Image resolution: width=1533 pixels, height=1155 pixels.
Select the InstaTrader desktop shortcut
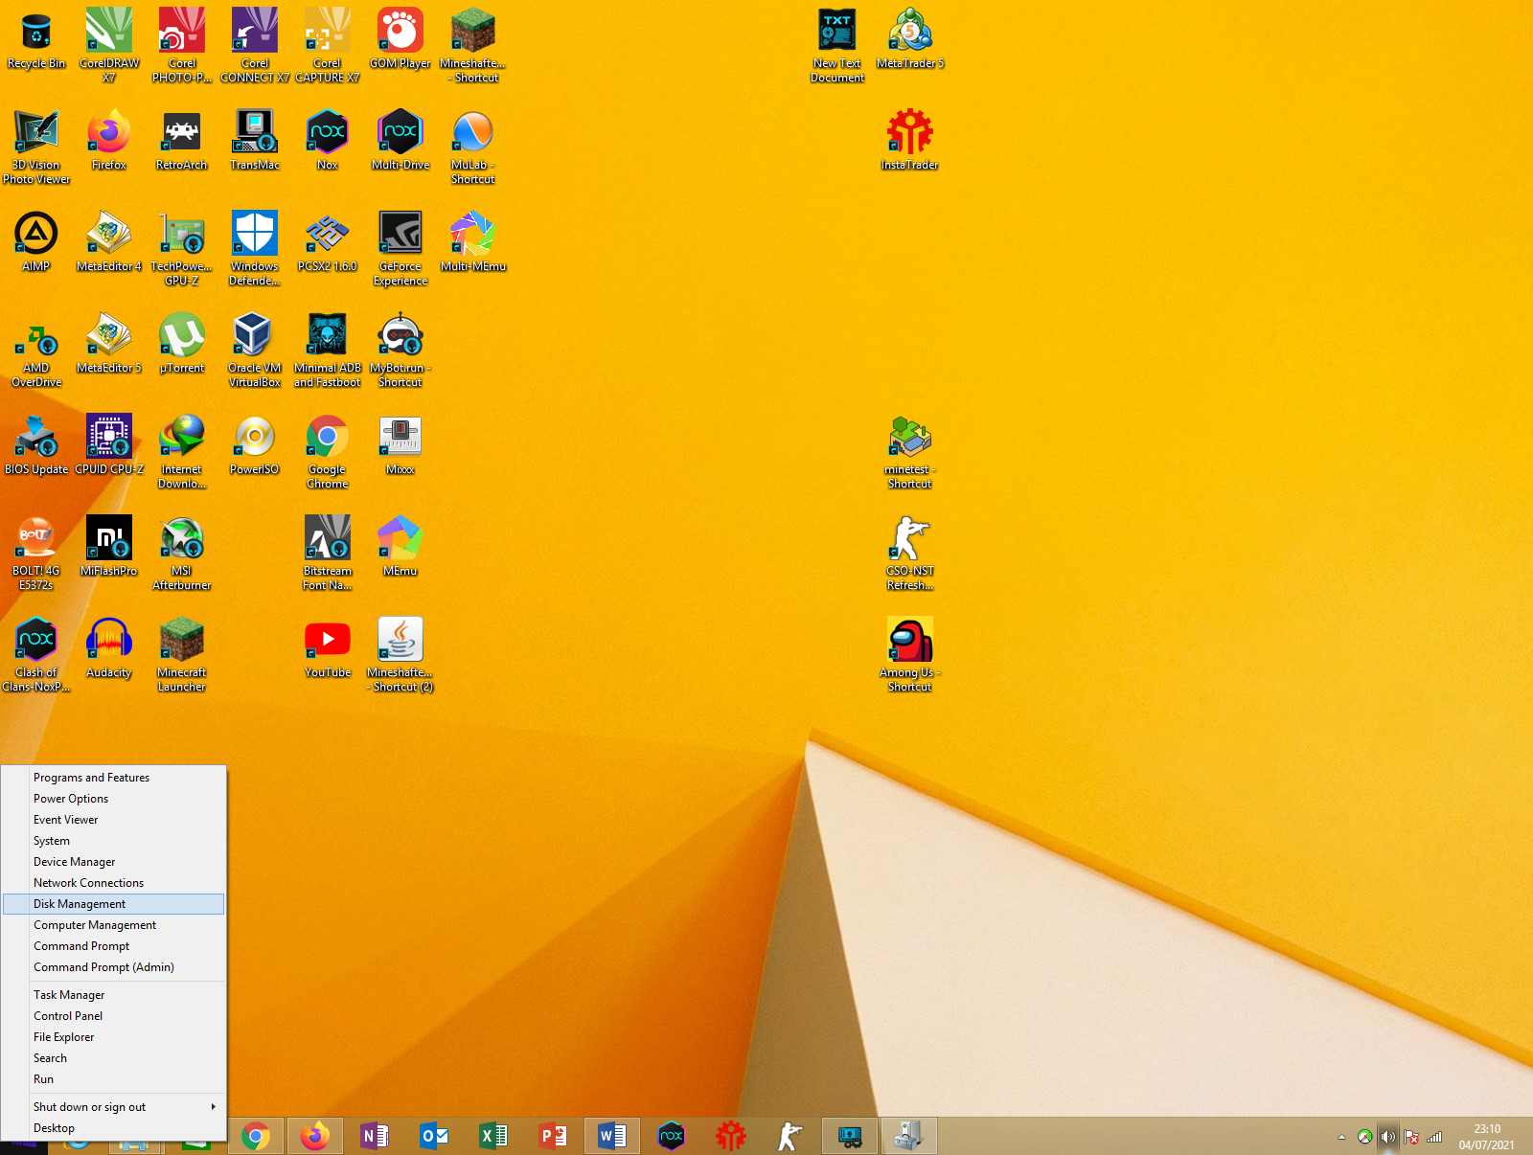tap(910, 141)
